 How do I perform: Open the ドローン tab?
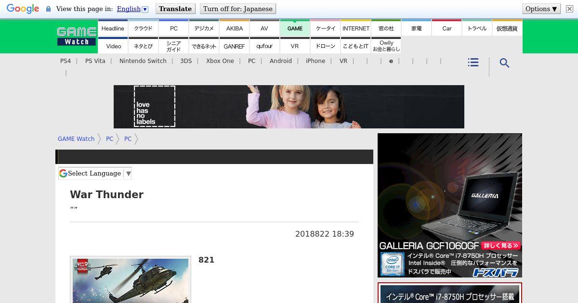click(x=325, y=46)
